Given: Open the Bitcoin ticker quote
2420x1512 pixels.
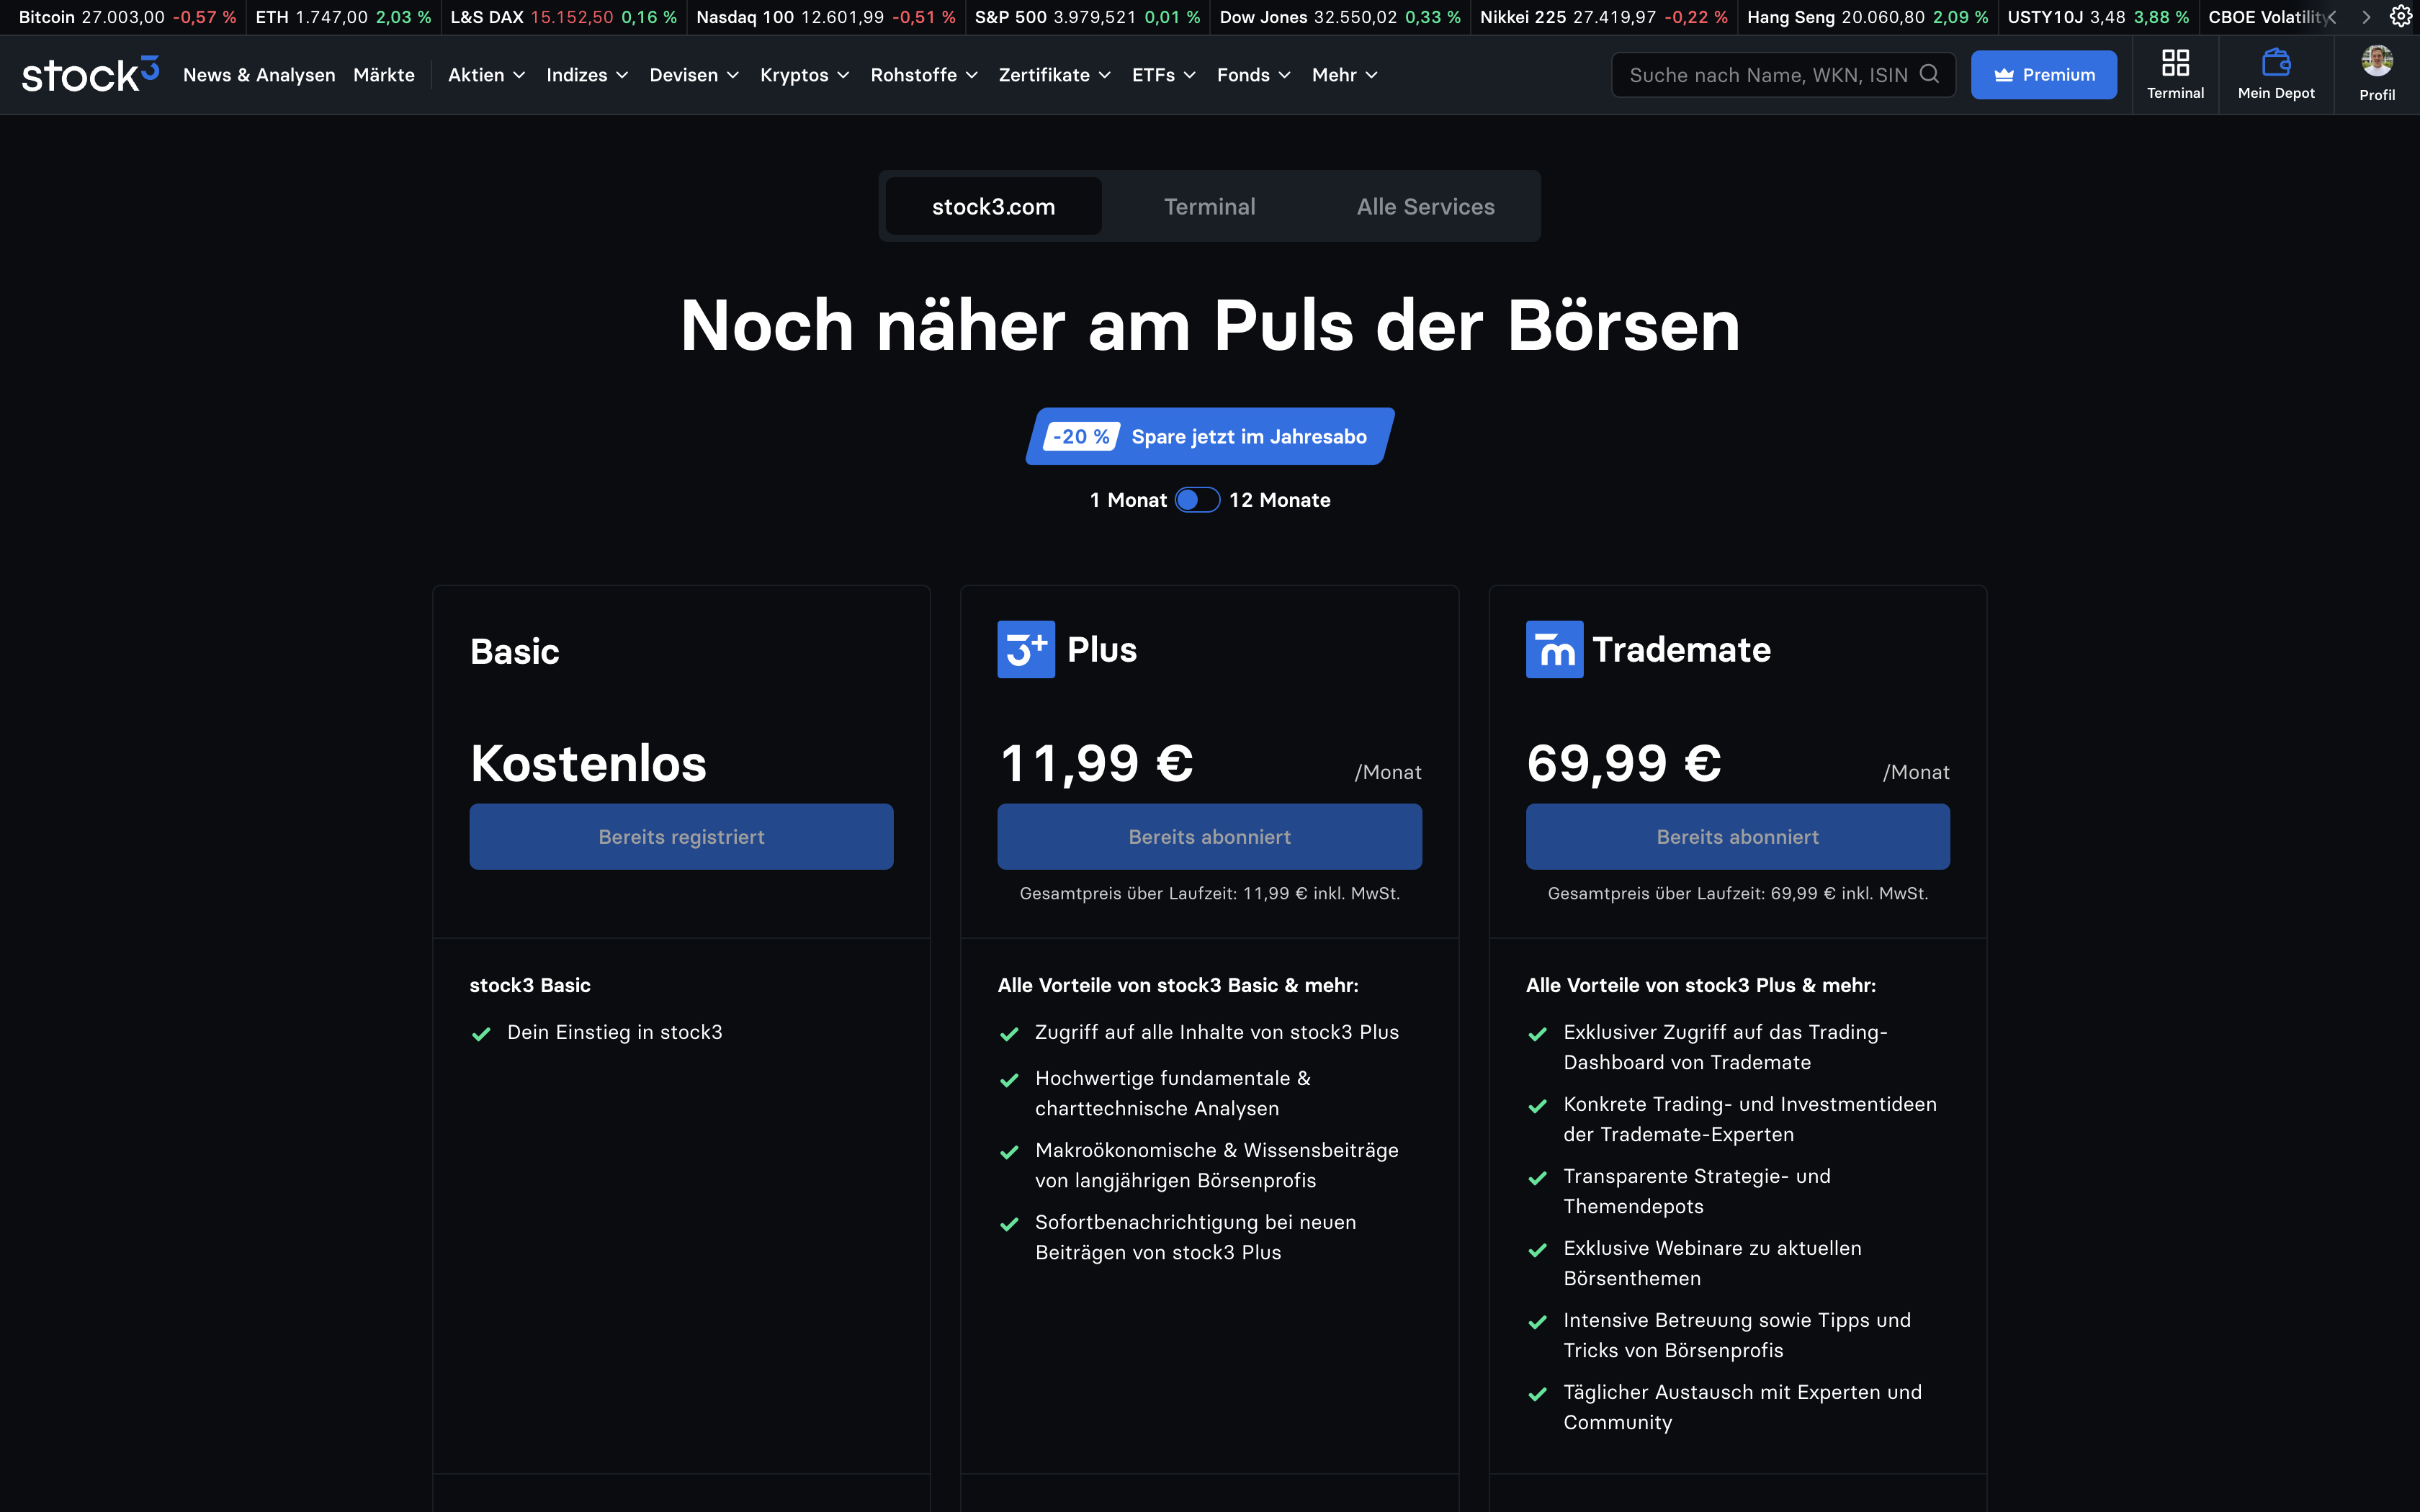Looking at the screenshot, I should click(x=127, y=17).
